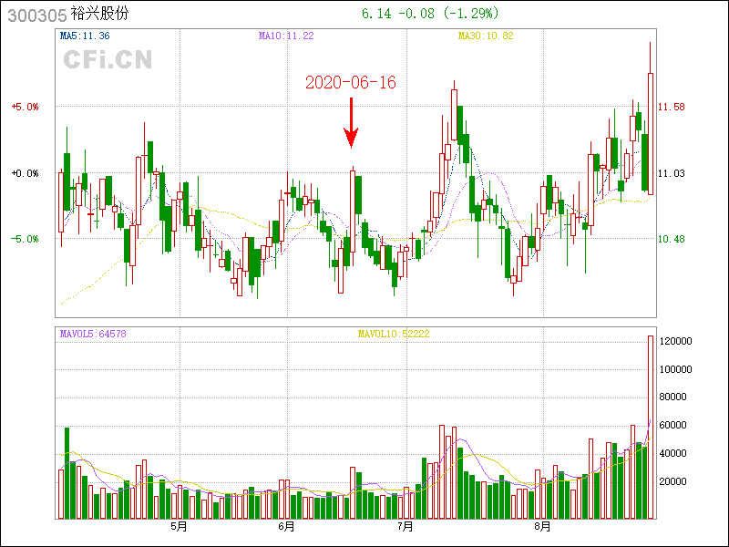Click the +5.0% left axis label
729x547 pixels.
(x=25, y=107)
